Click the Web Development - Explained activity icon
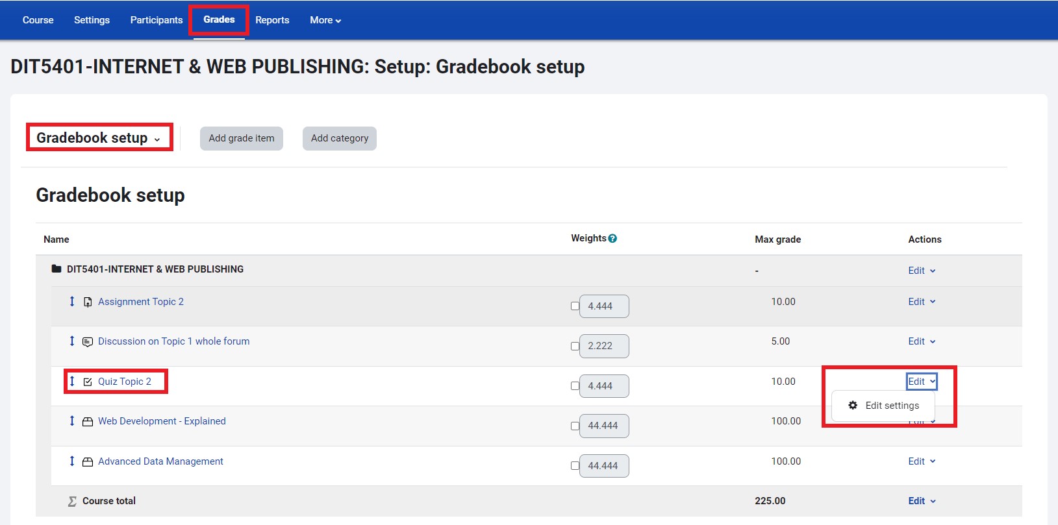The image size is (1058, 525). [x=88, y=422]
